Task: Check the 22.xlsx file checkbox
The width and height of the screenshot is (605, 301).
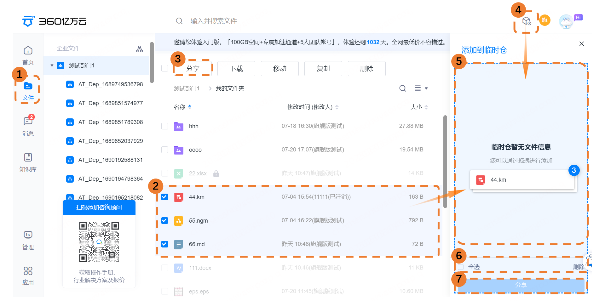Action: 164,173
